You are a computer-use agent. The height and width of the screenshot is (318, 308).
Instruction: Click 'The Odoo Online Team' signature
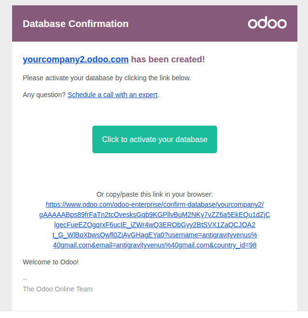click(x=58, y=289)
